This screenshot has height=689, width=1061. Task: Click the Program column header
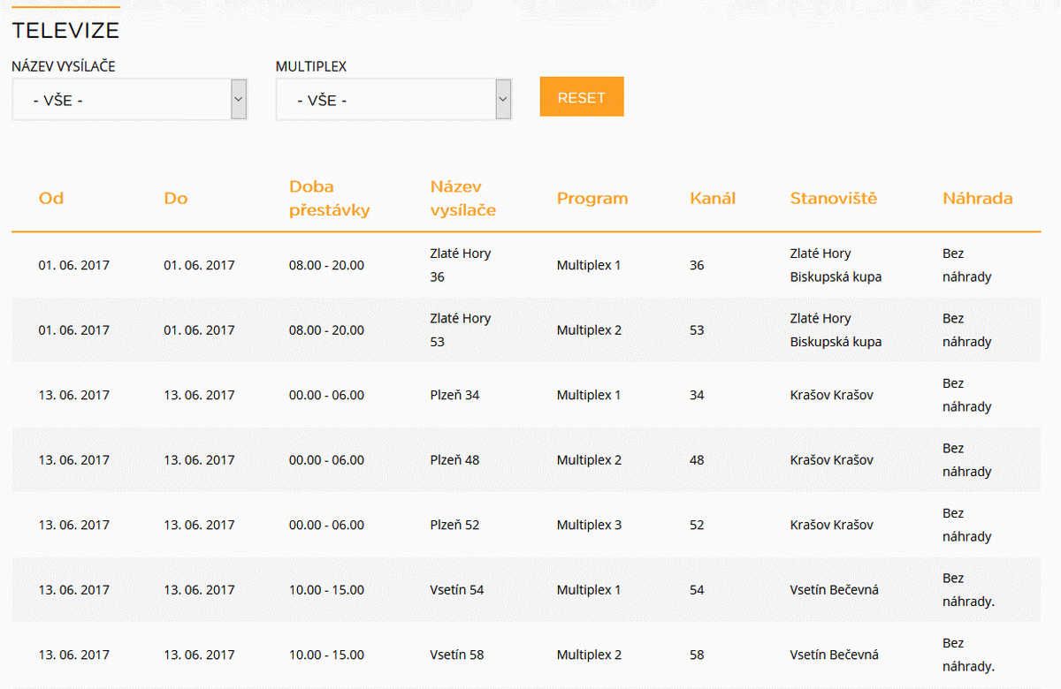592,199
